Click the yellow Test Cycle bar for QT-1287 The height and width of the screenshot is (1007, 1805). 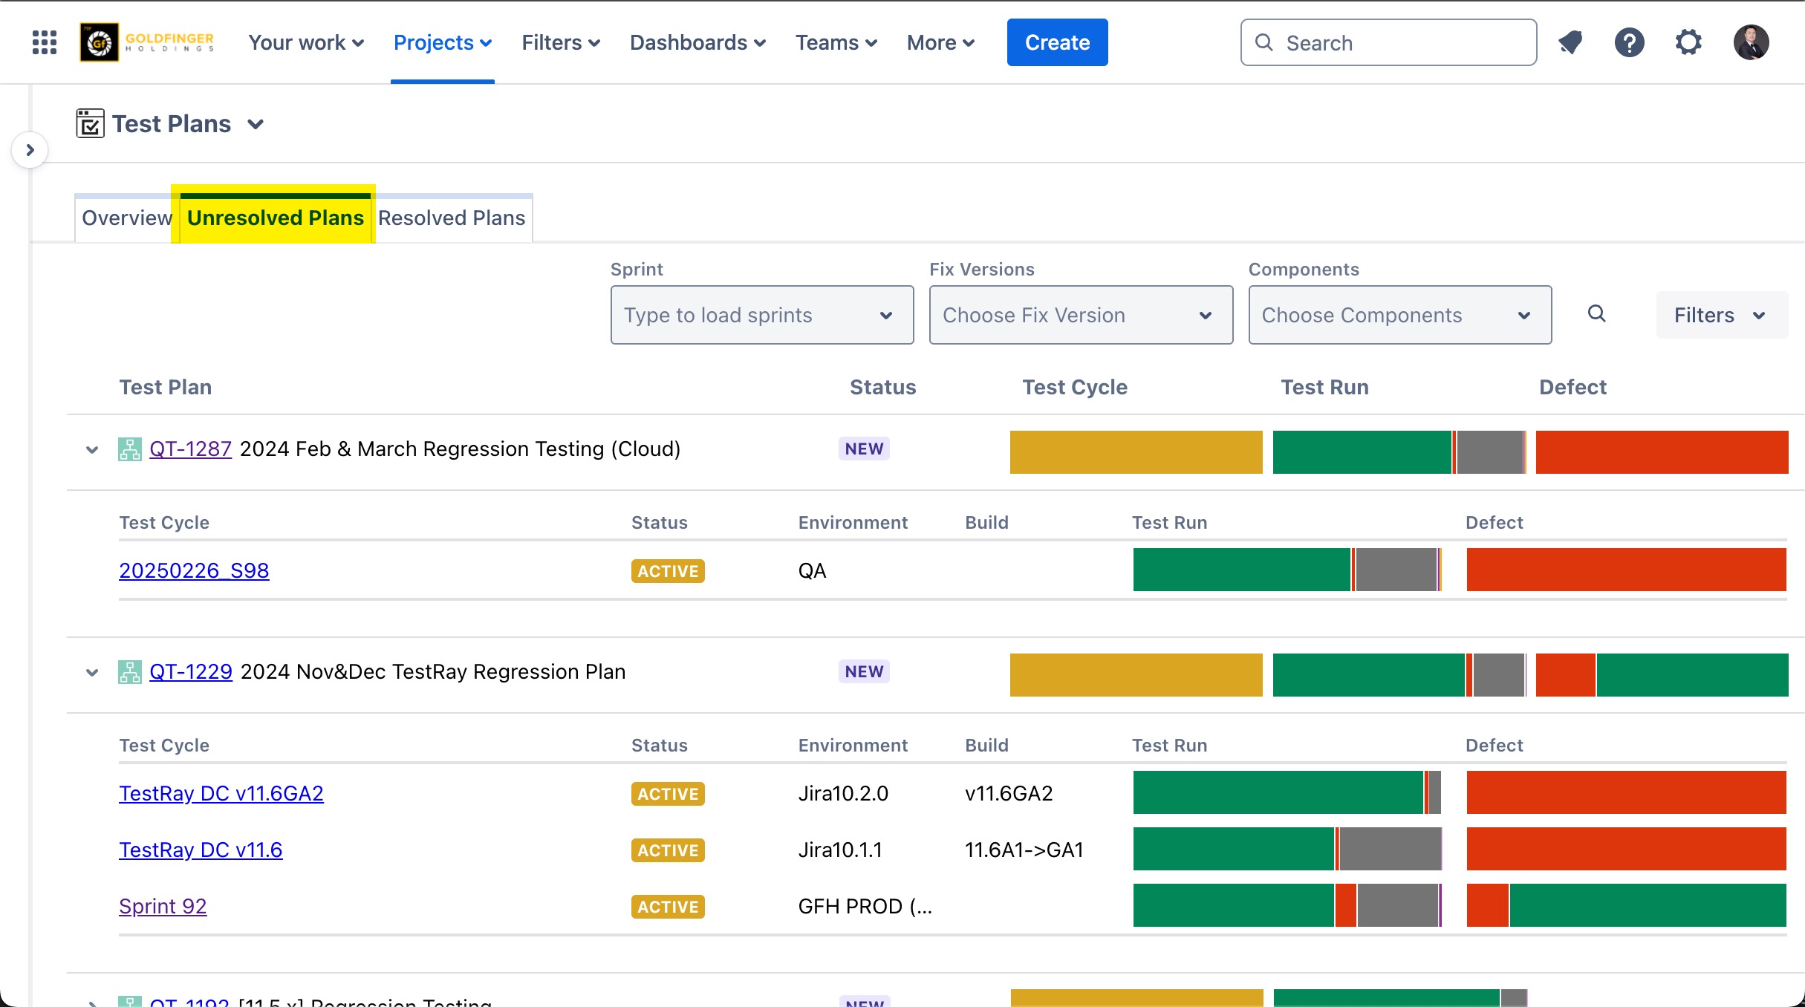(x=1136, y=452)
